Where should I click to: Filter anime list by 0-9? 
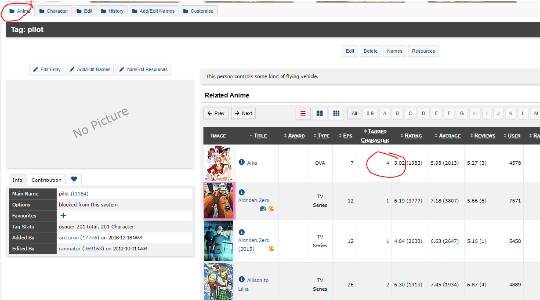pos(370,113)
